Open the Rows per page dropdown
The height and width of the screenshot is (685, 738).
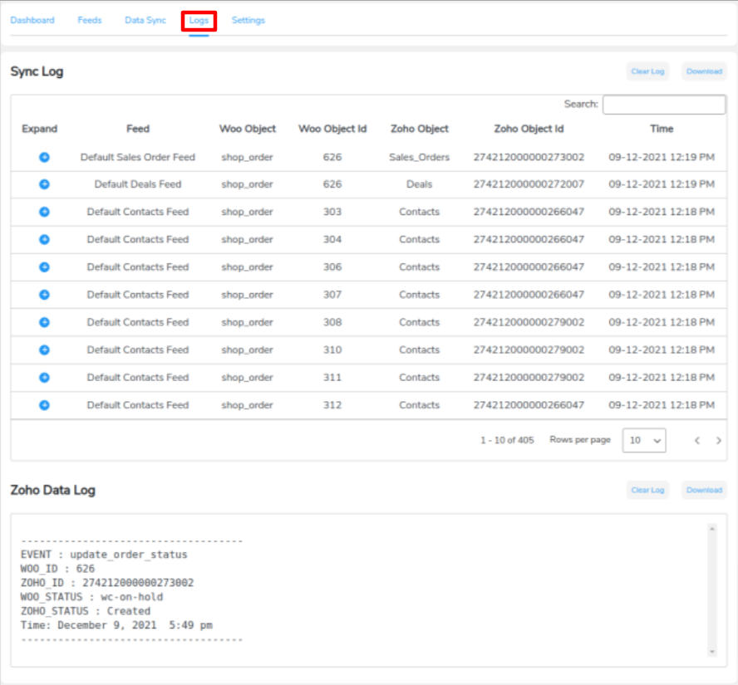pos(644,441)
